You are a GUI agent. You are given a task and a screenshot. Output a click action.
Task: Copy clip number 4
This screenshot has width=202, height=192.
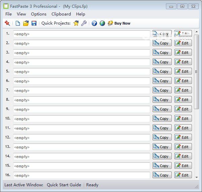(x=162, y=62)
